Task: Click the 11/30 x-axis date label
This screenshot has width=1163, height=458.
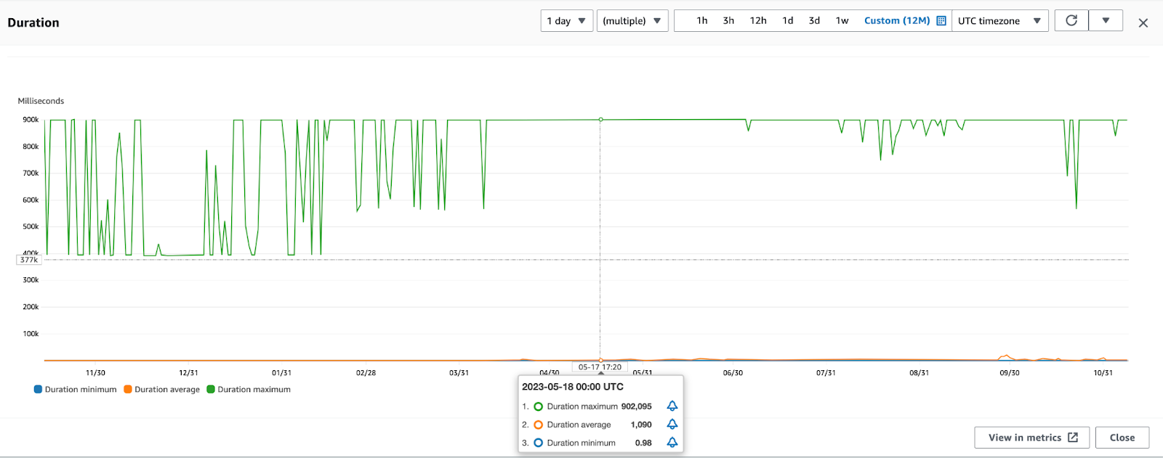Action: click(95, 373)
